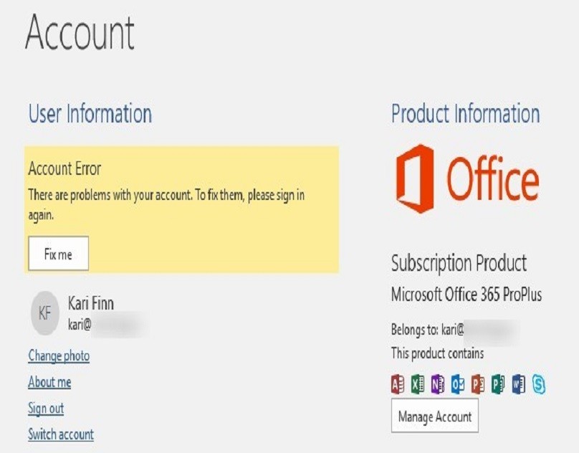Click the Fix me button
579x453 pixels.
click(58, 254)
